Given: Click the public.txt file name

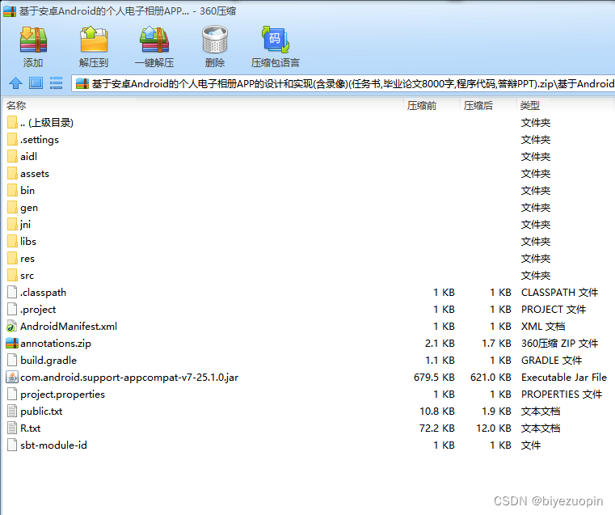Looking at the screenshot, I should coord(41,411).
